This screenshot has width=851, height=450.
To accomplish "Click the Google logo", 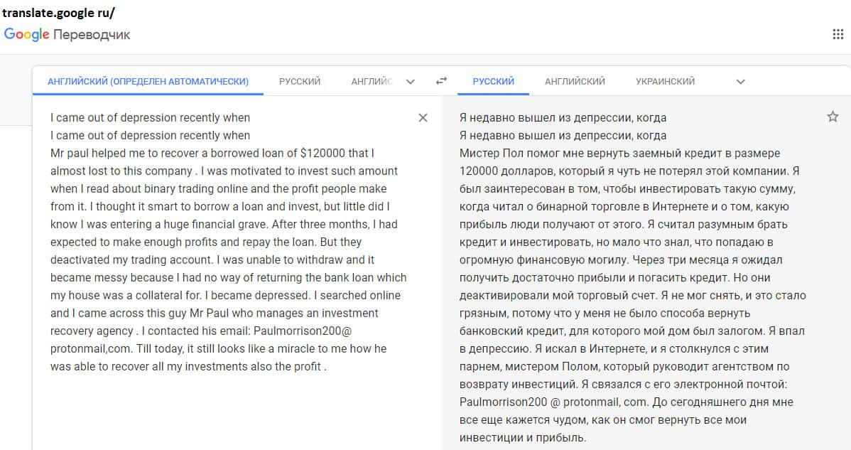I will pyautogui.click(x=27, y=34).
